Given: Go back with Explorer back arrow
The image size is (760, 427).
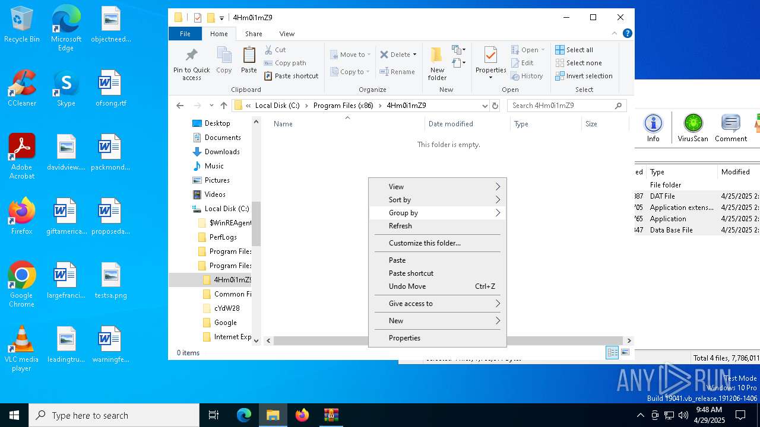Looking at the screenshot, I should (180, 106).
